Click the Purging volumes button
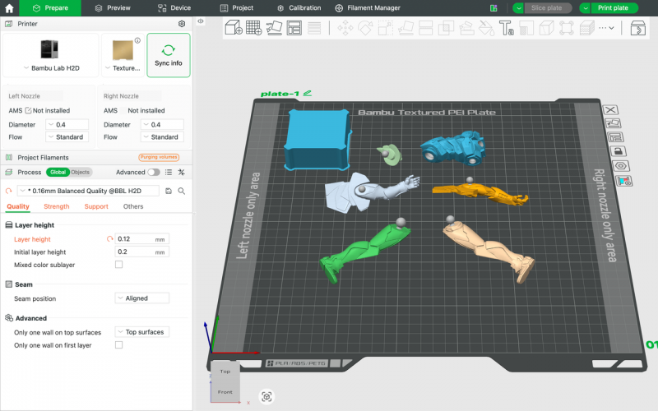 pos(159,157)
